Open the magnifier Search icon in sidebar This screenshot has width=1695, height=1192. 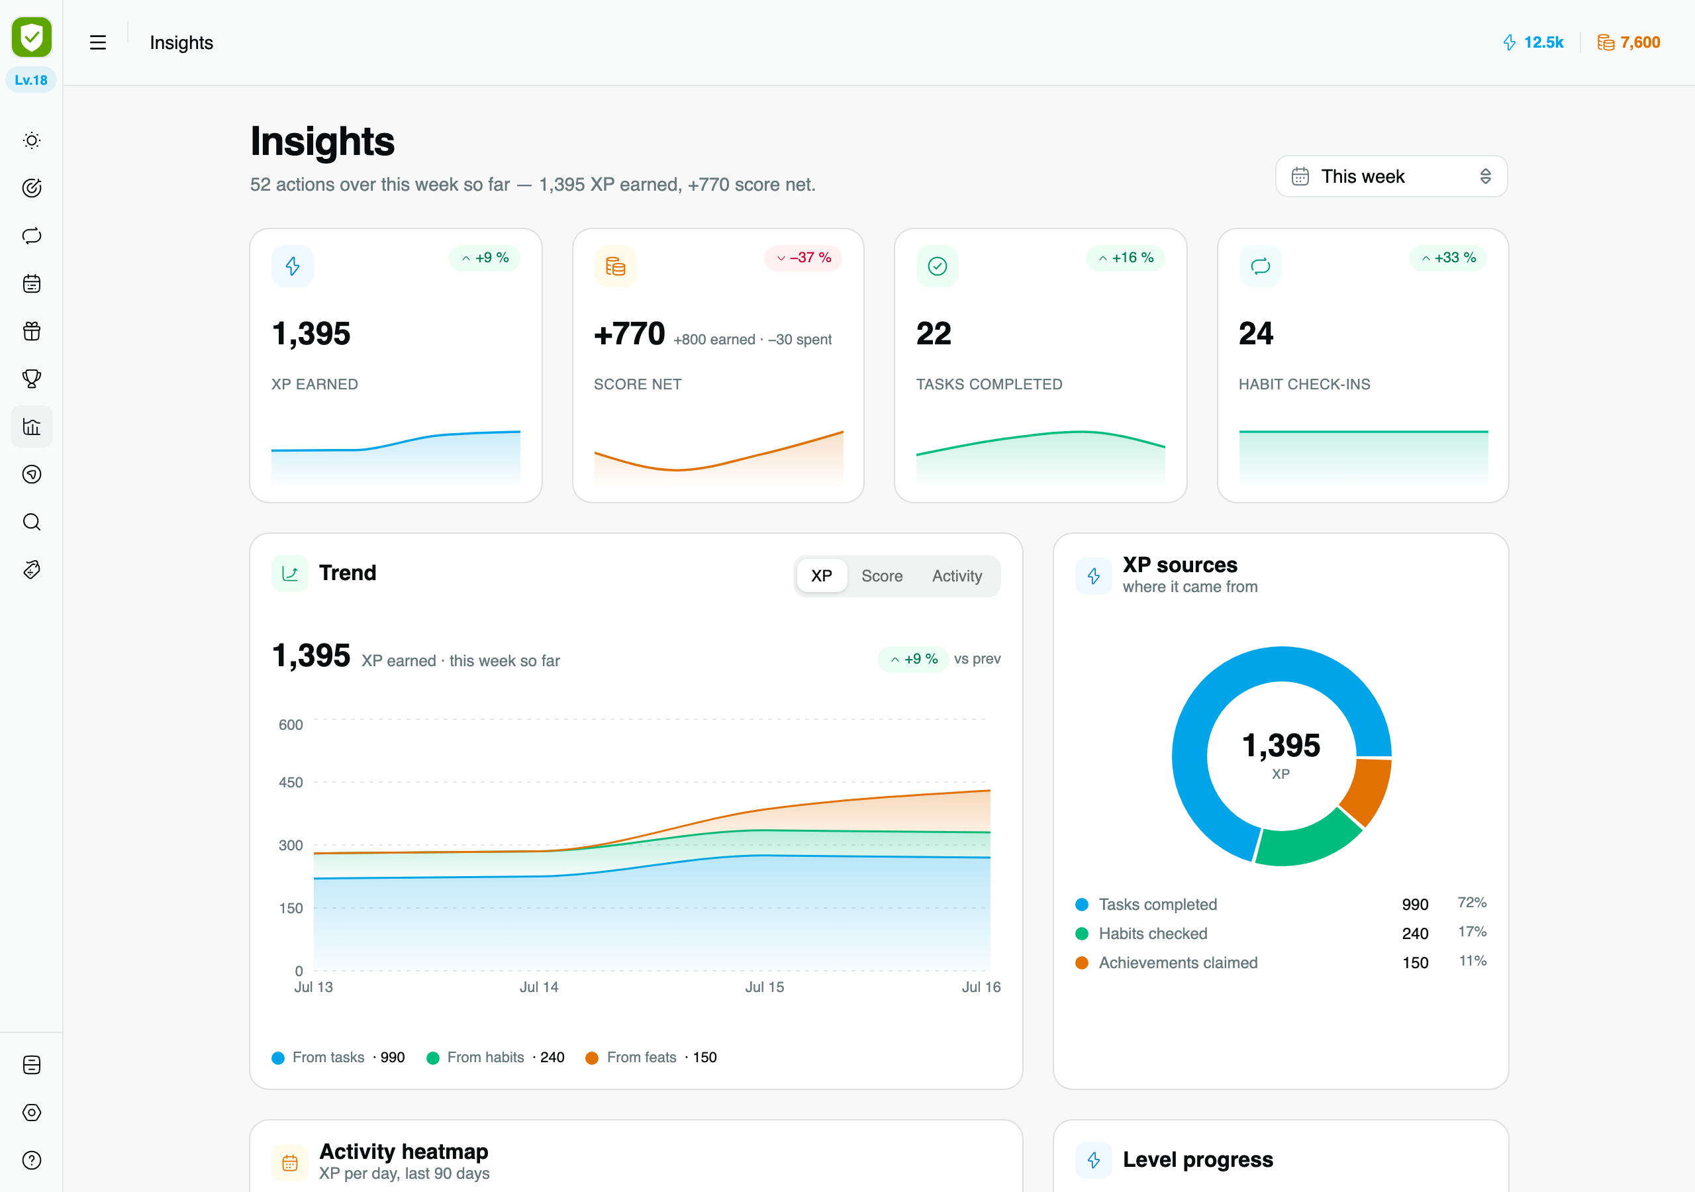(32, 522)
